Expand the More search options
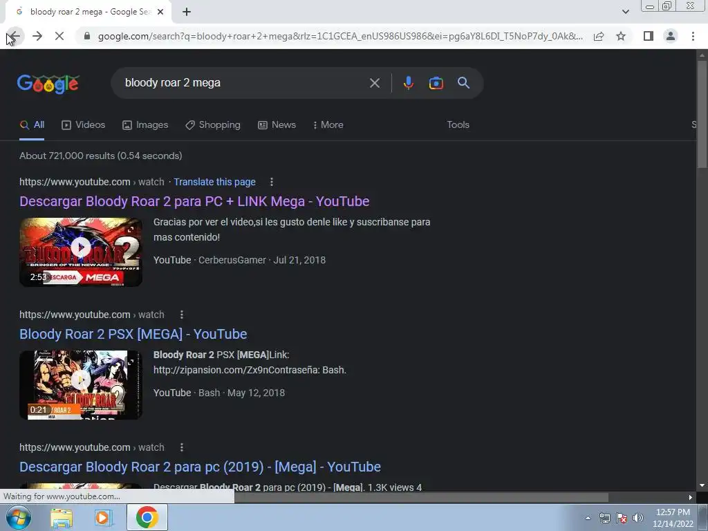 (328, 125)
